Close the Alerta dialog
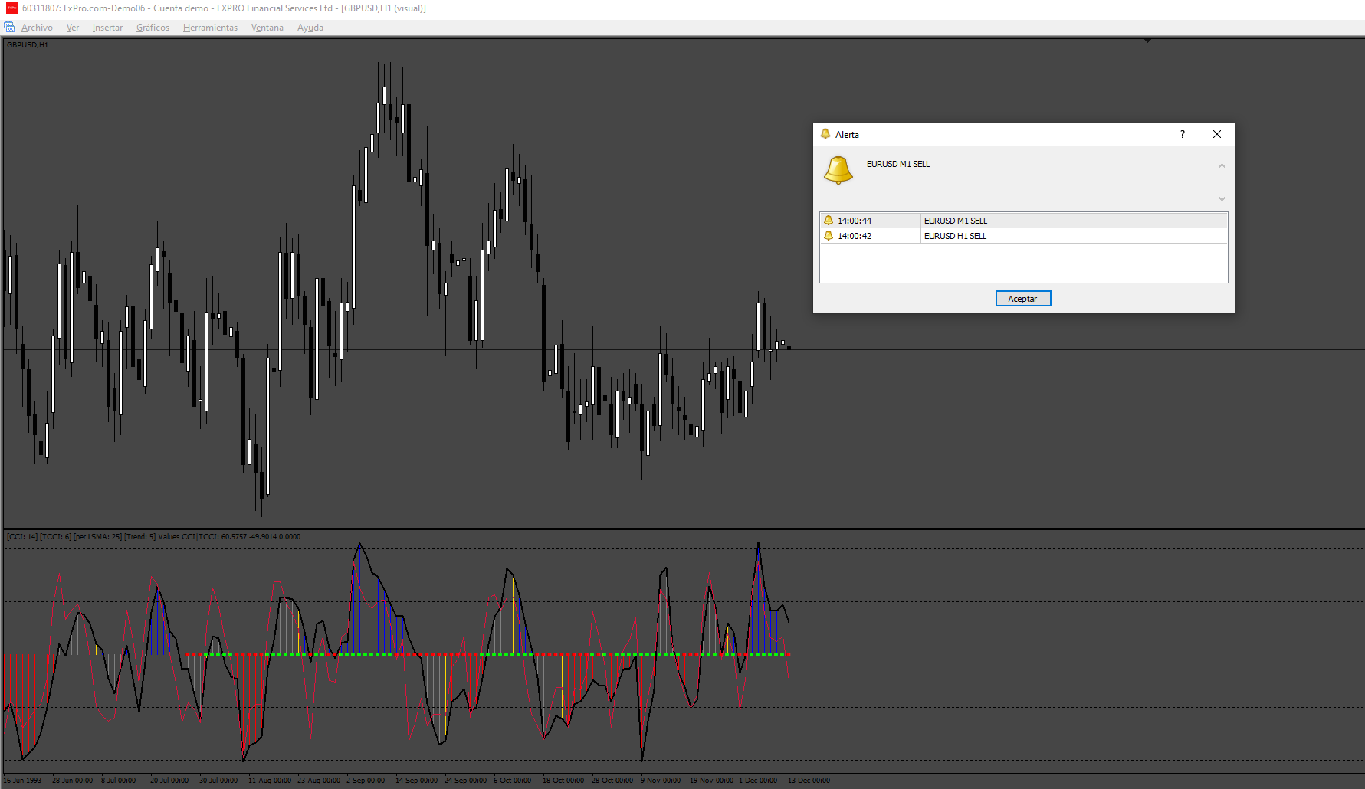This screenshot has height=789, width=1365. [1217, 134]
